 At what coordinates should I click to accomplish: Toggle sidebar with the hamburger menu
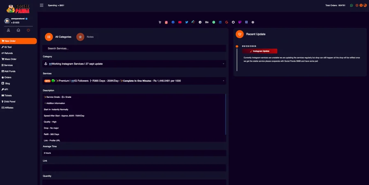click(42, 5)
